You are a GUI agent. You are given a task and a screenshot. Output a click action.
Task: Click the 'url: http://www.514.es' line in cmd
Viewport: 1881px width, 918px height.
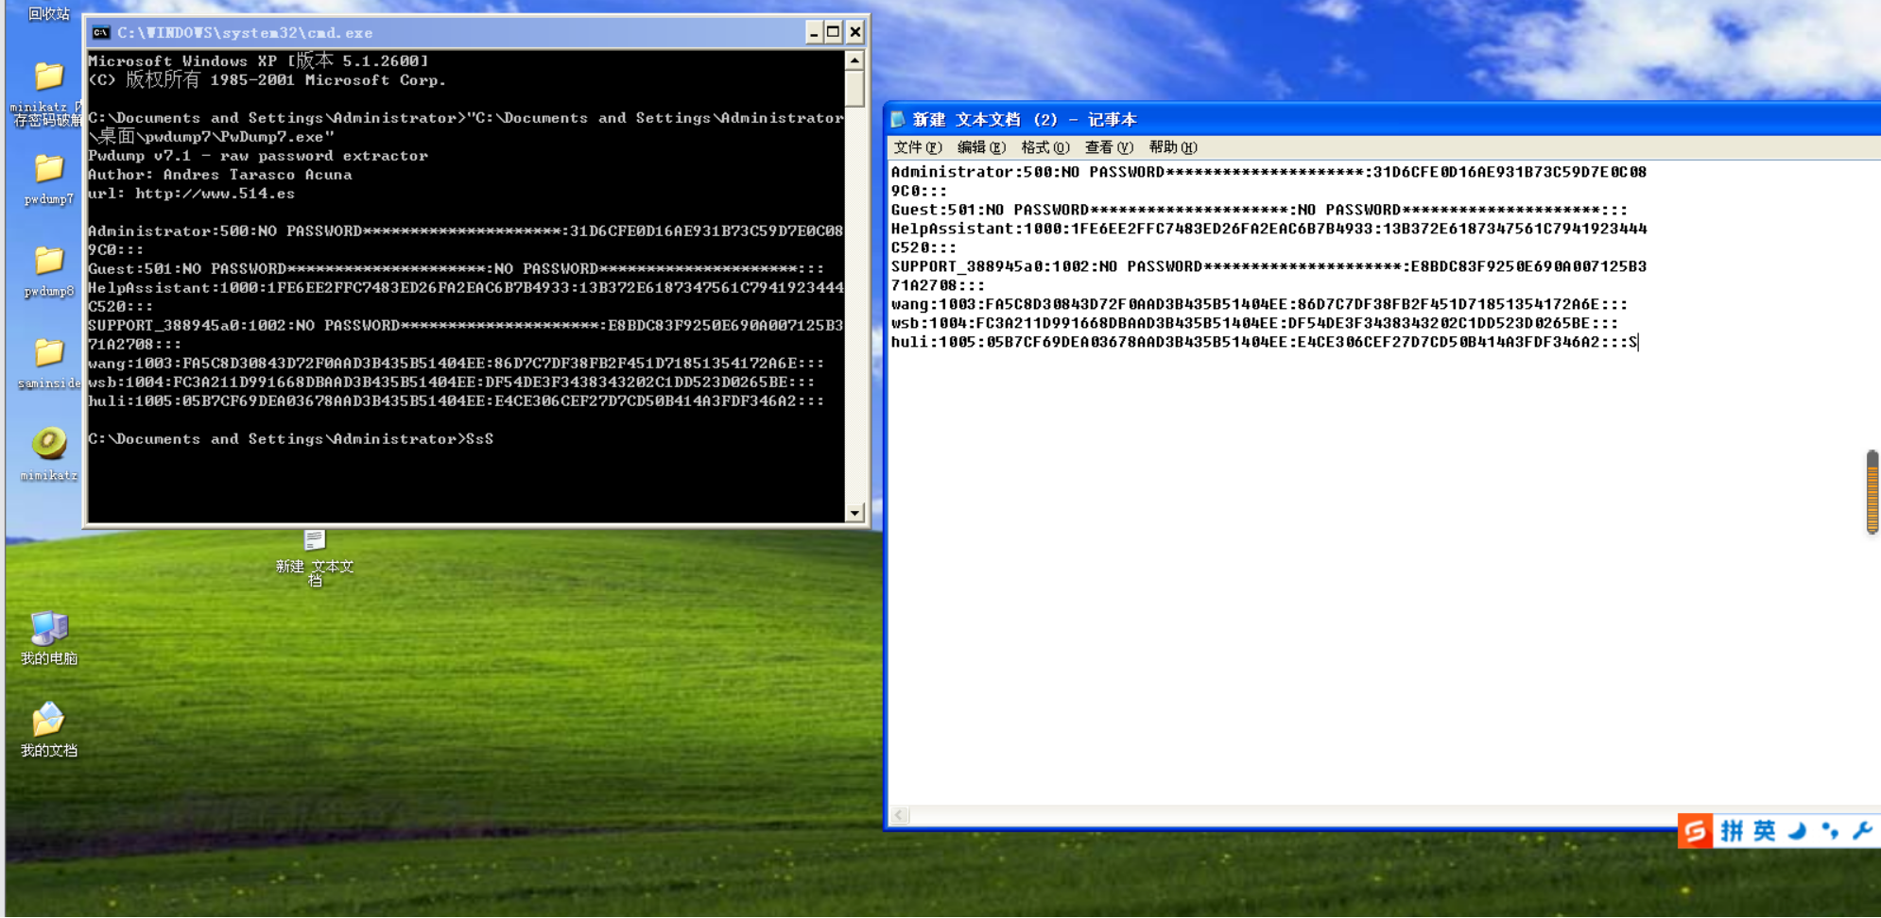tap(192, 194)
